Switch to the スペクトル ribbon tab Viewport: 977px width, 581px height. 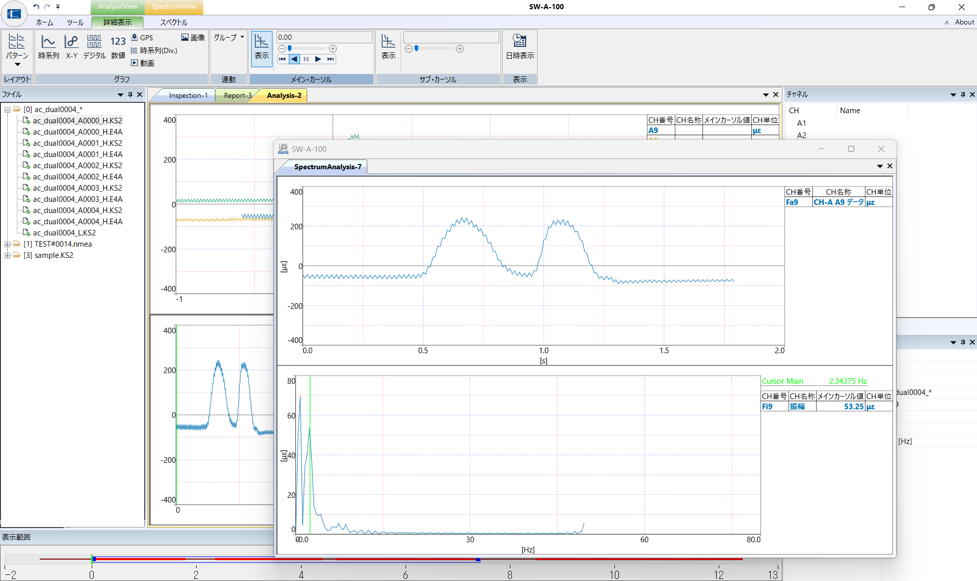click(x=174, y=22)
